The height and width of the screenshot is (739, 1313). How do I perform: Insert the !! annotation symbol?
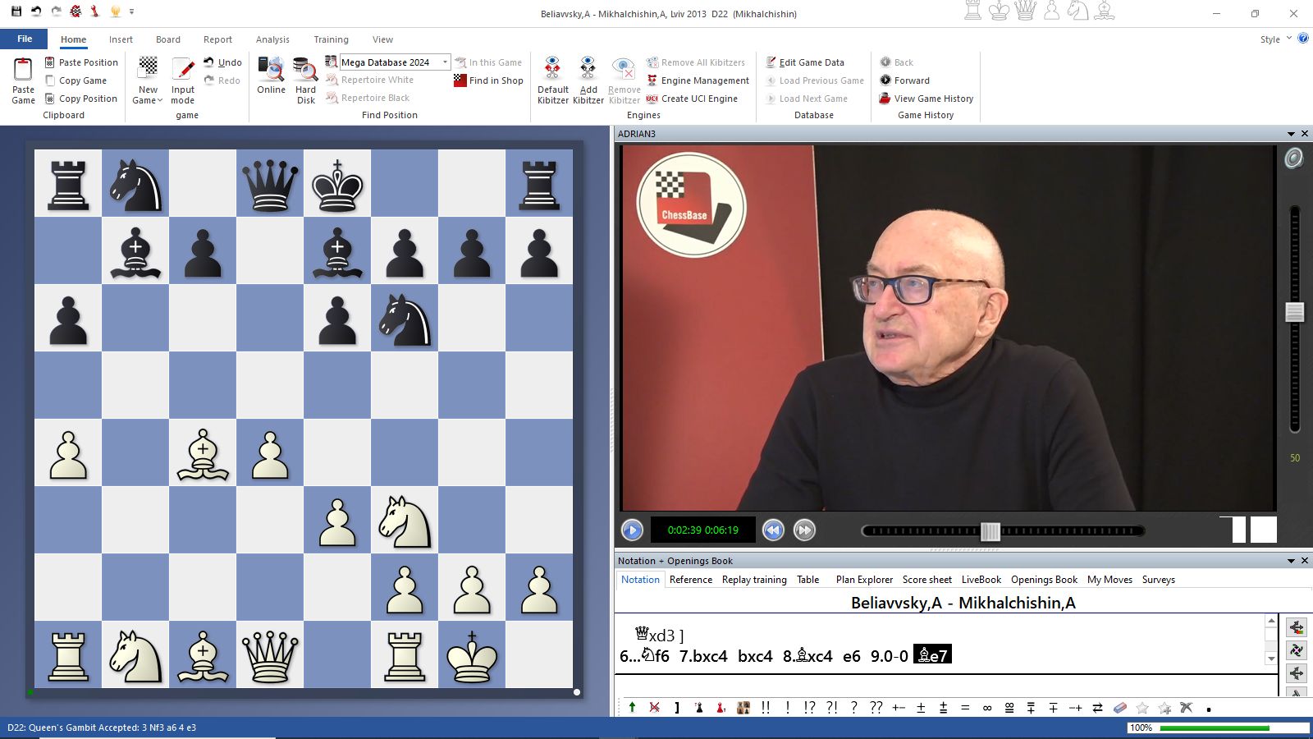[x=766, y=708]
